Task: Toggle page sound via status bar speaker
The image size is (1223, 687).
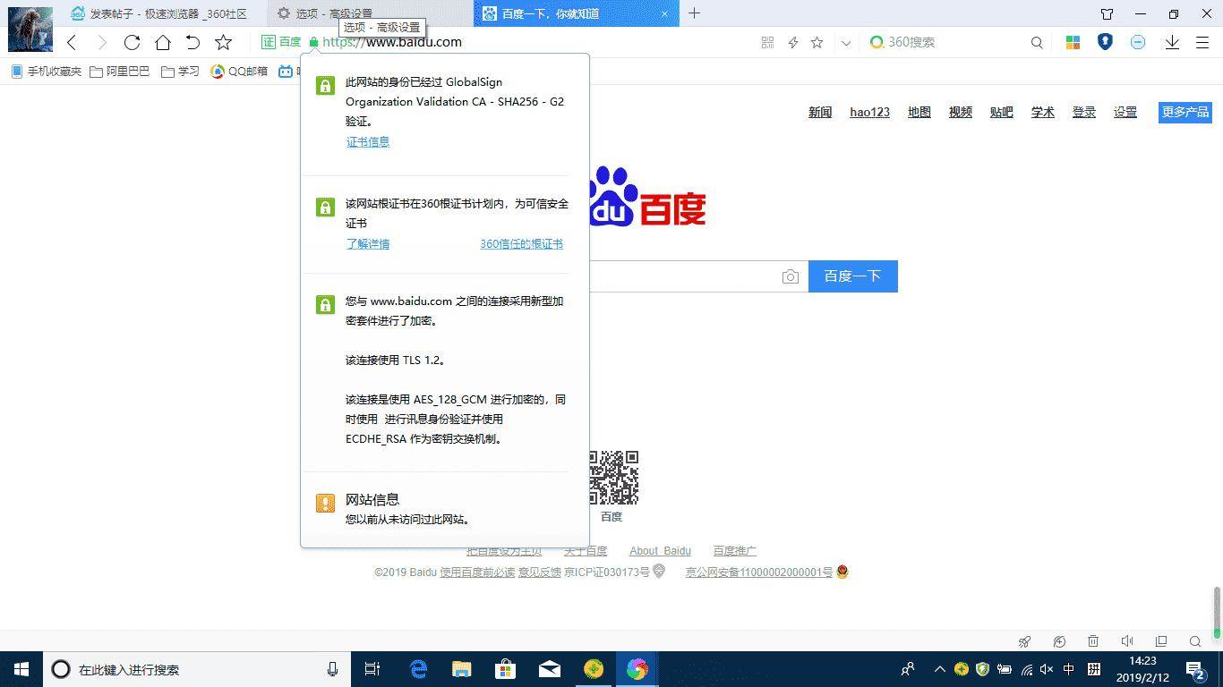Action: [1127, 640]
